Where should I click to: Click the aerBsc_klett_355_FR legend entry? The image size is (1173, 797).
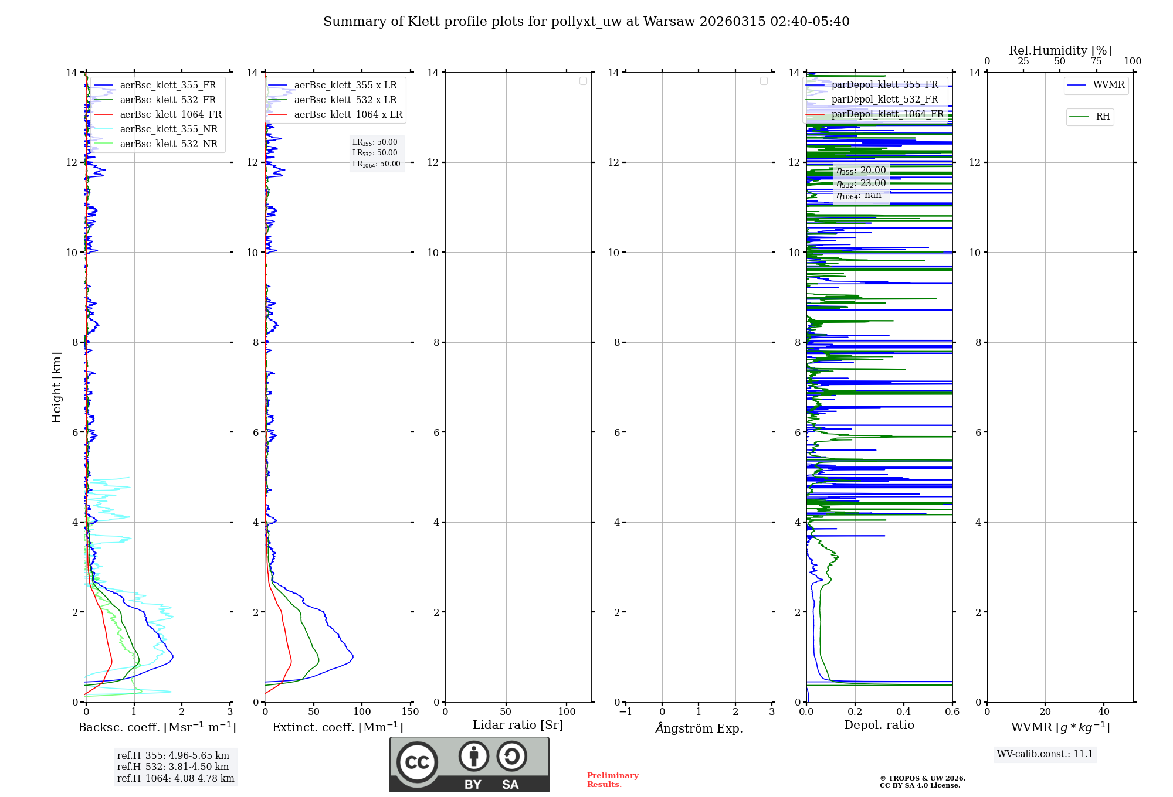coord(167,86)
